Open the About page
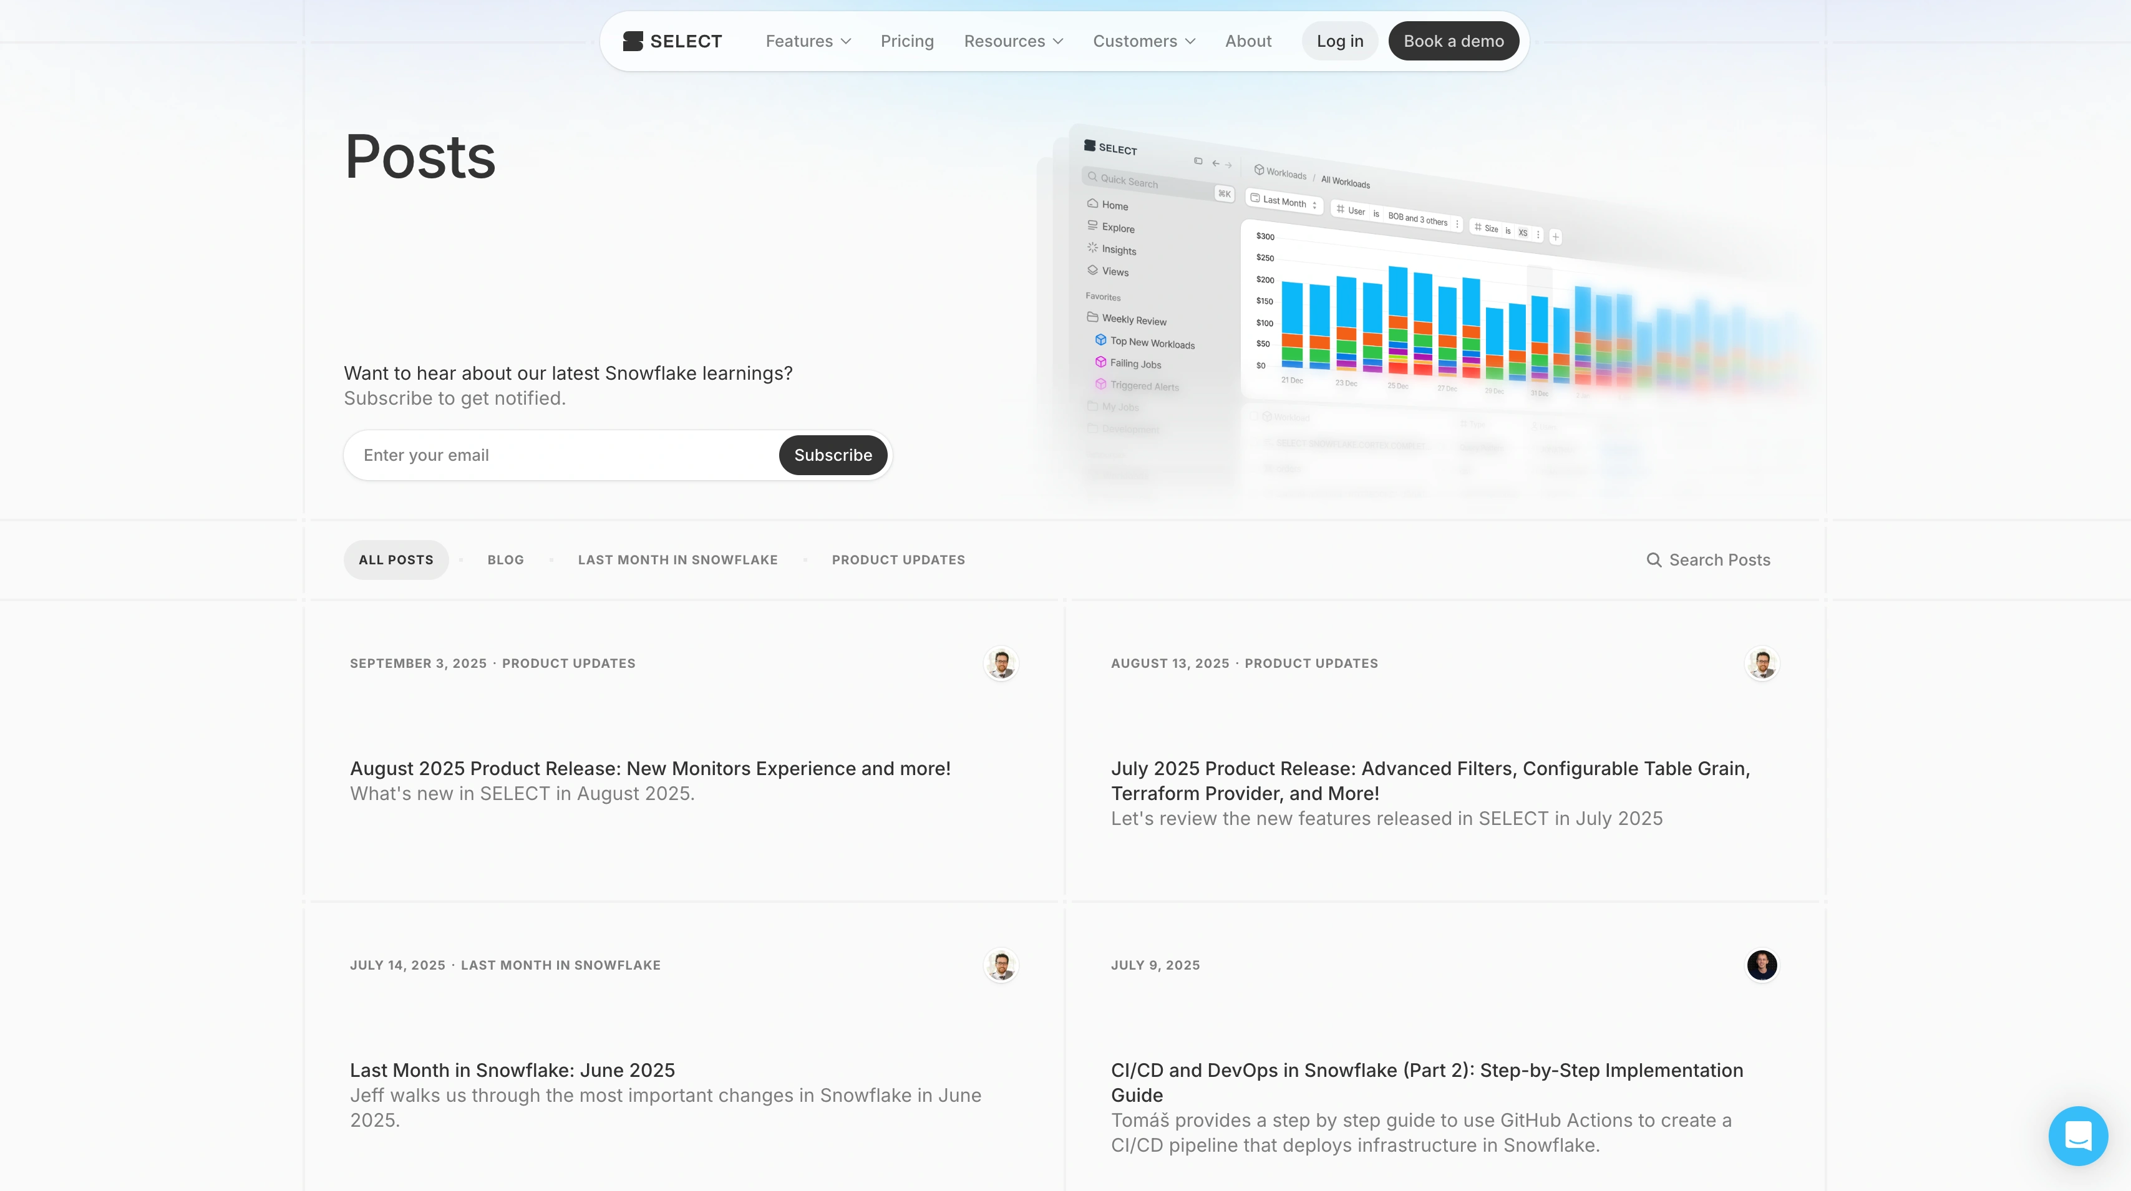The width and height of the screenshot is (2131, 1191). (x=1248, y=41)
